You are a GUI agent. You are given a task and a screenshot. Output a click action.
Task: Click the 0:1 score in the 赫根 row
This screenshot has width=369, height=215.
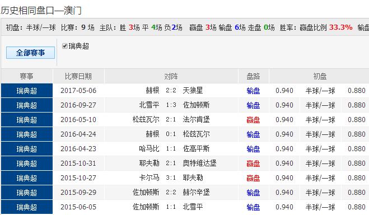pyautogui.click(x=171, y=134)
